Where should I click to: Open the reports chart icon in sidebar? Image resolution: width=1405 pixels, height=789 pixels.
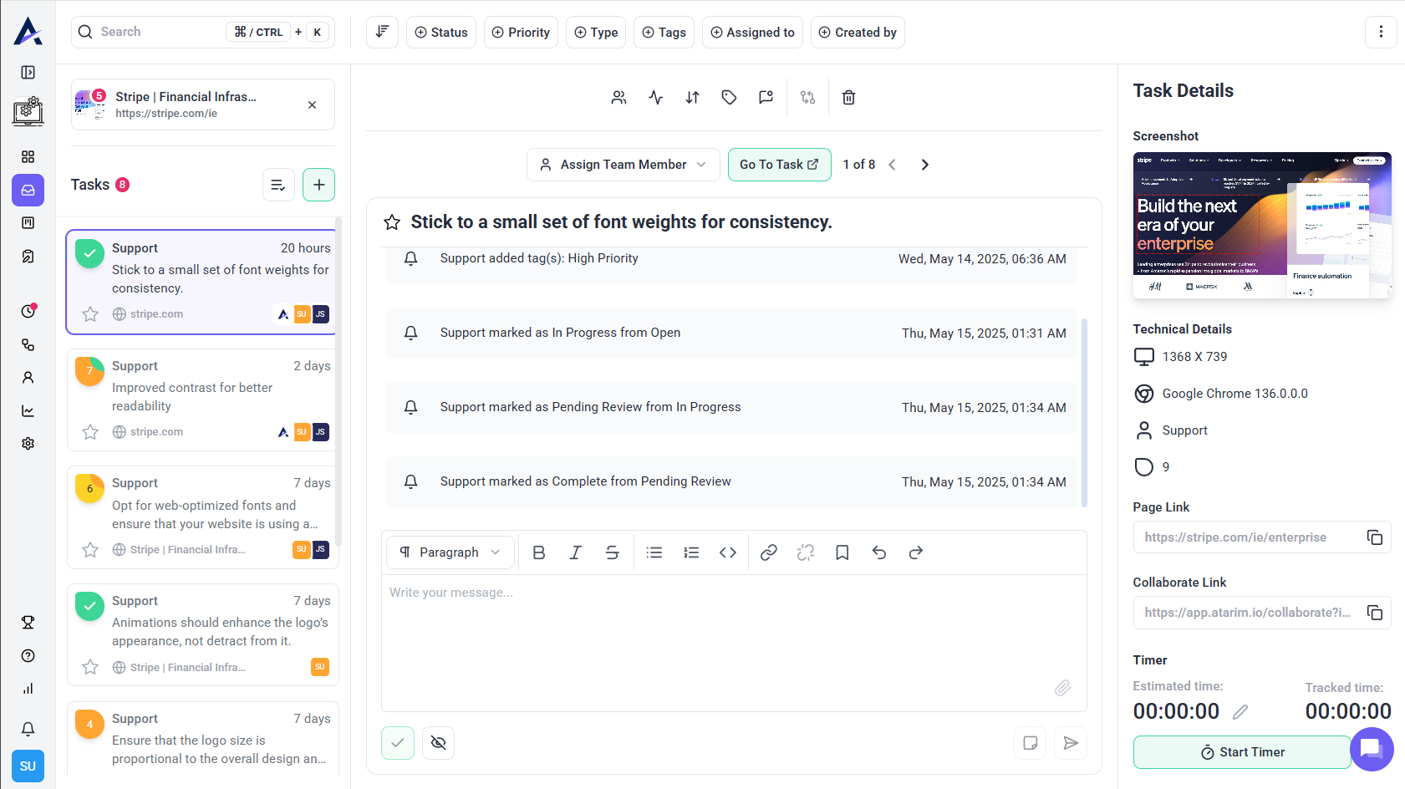[28, 411]
